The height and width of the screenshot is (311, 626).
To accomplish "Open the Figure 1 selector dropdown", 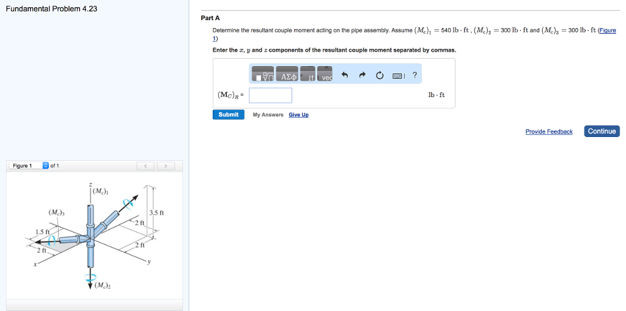I will click(29, 166).
